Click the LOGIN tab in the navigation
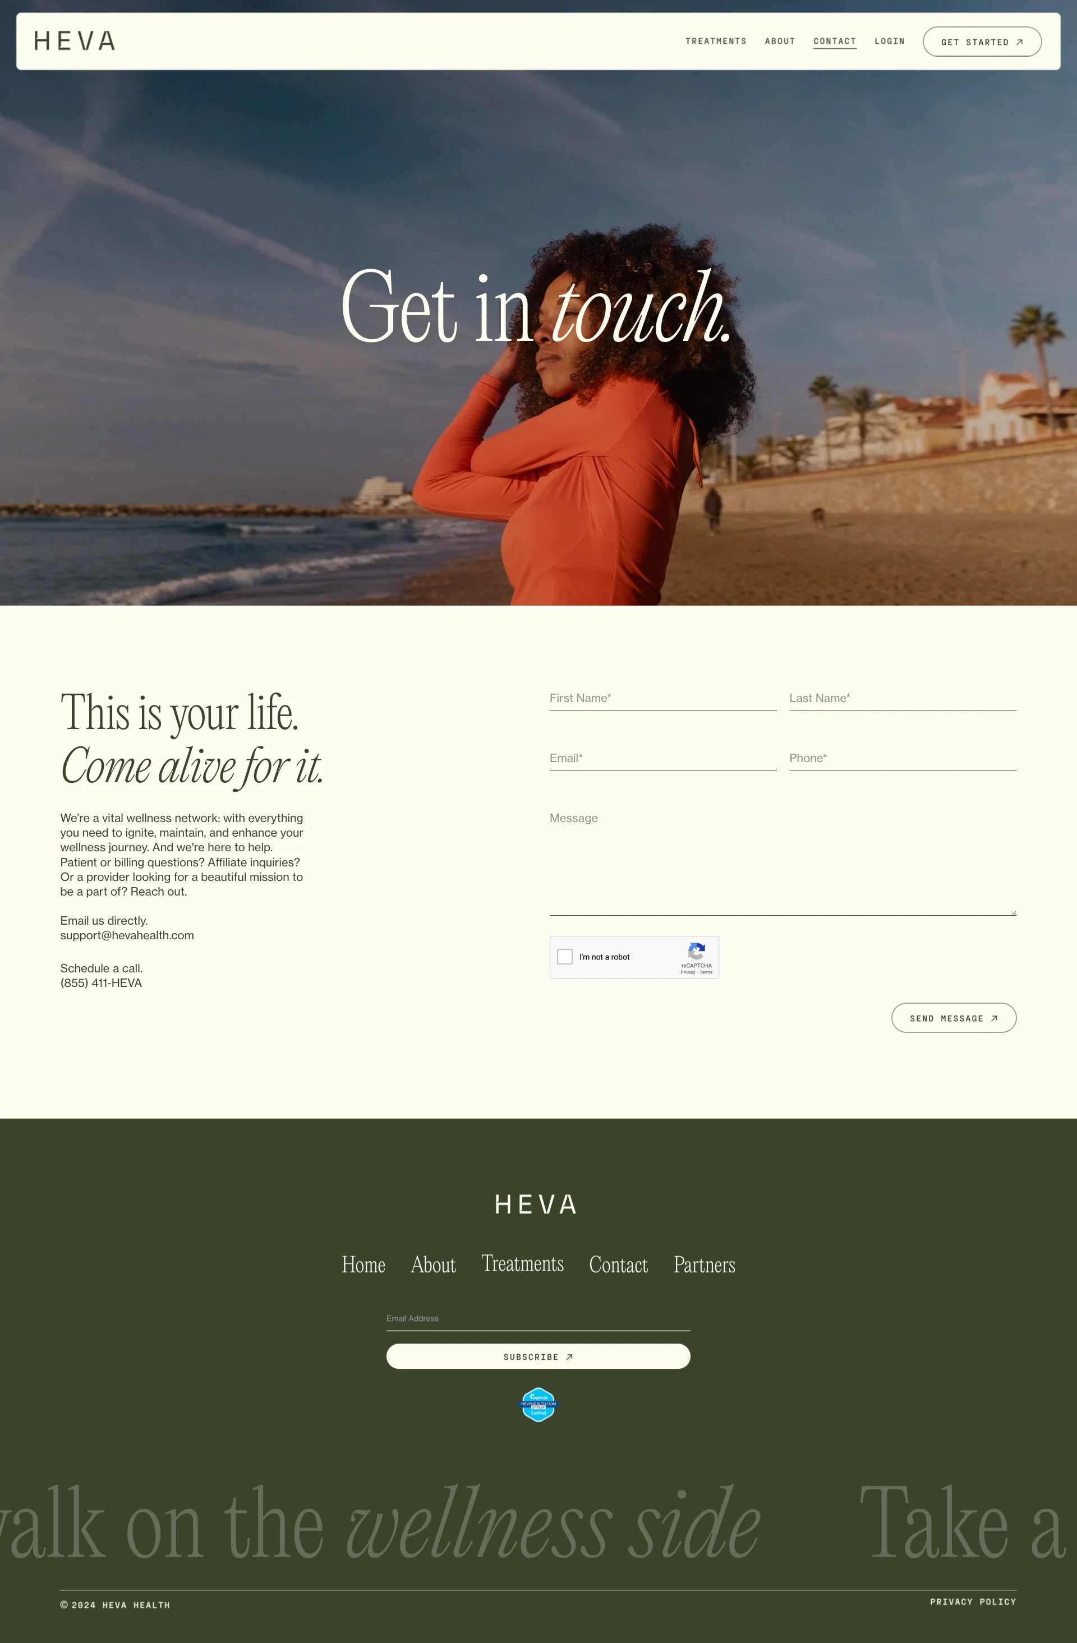 (890, 41)
